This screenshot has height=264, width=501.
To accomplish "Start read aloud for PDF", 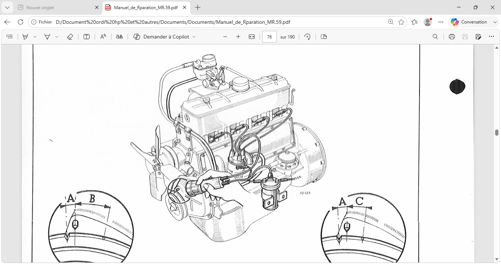I will tap(103, 37).
